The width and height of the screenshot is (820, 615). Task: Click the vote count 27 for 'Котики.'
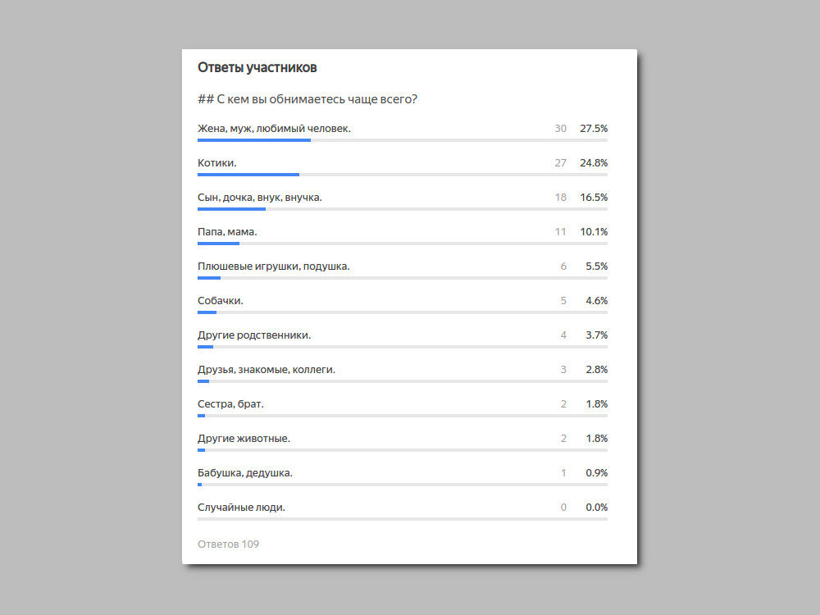[x=561, y=163]
